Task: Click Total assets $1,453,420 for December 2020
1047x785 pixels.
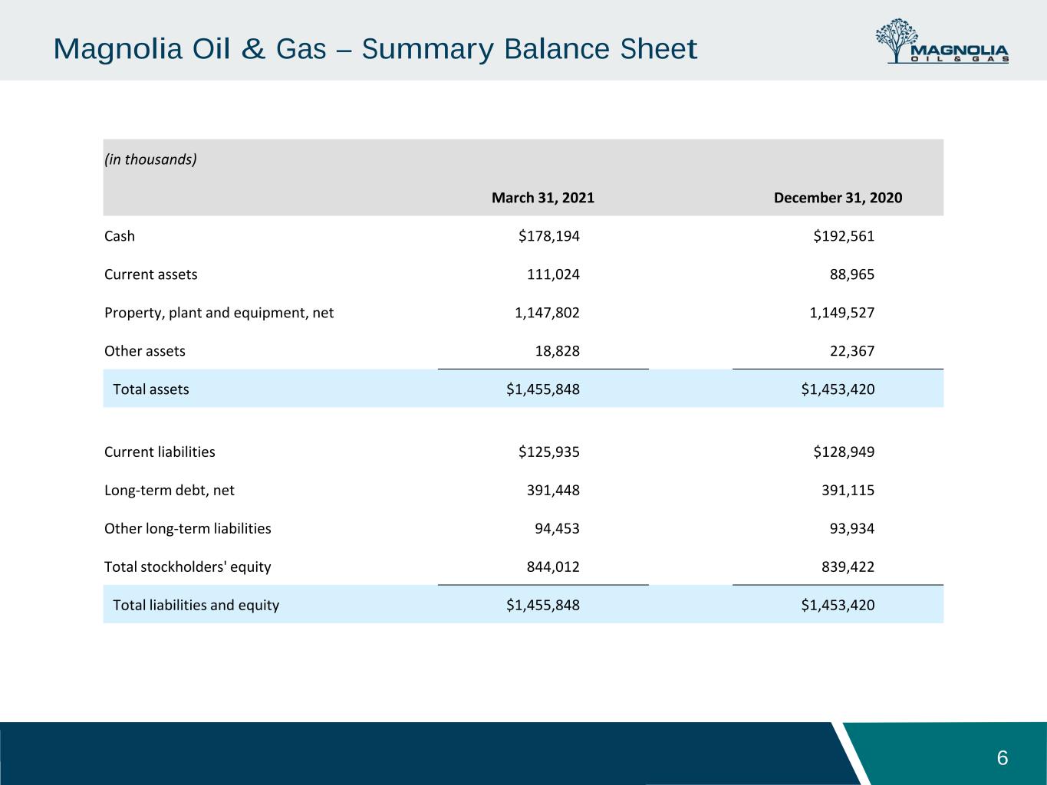Action: point(838,389)
